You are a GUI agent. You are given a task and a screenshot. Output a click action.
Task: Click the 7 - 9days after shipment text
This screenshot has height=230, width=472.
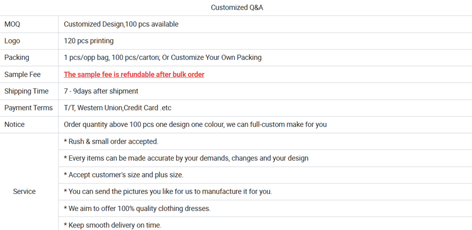[101, 91]
